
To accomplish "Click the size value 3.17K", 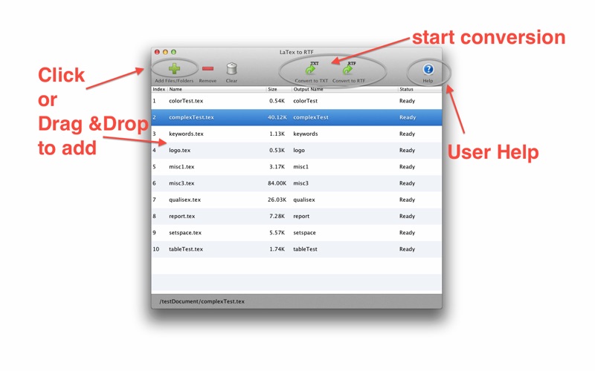I will (277, 166).
